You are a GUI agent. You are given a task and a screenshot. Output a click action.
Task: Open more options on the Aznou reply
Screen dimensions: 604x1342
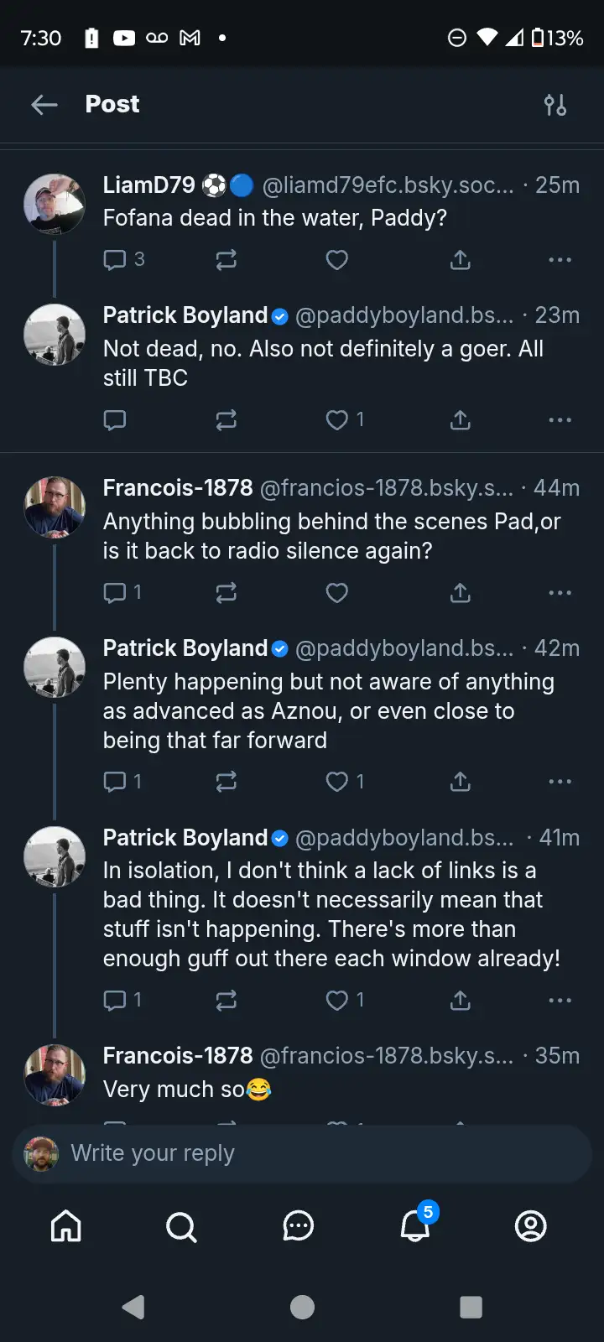click(x=560, y=782)
